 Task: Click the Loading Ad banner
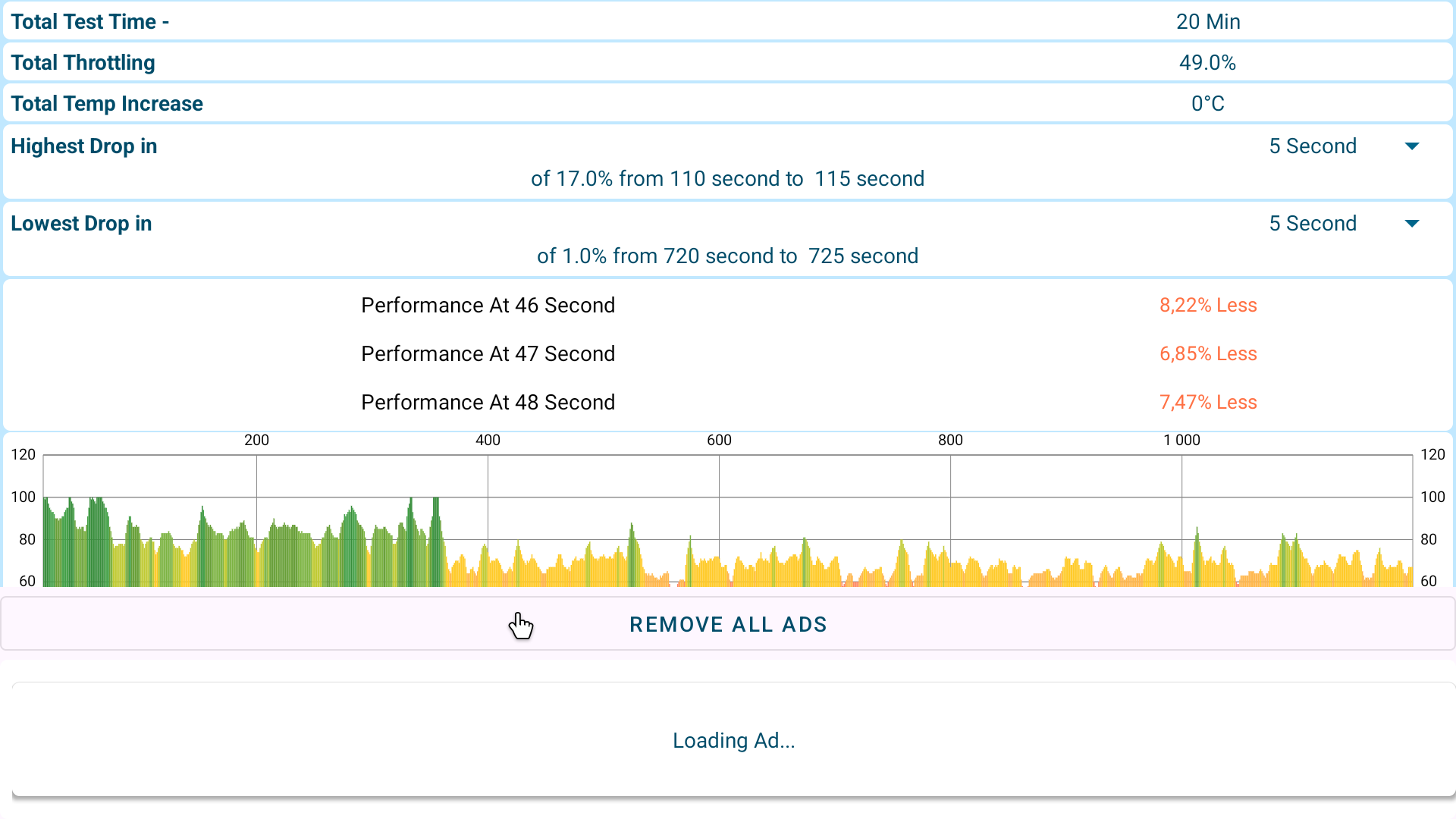click(733, 740)
